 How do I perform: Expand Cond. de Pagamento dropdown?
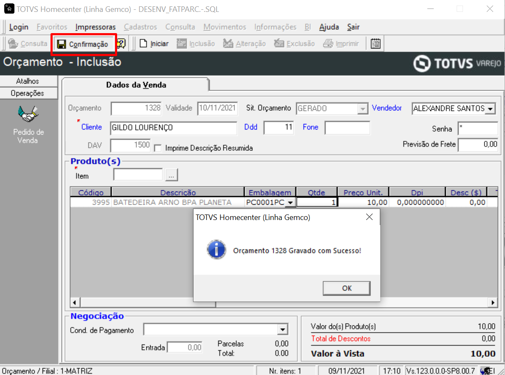(x=283, y=330)
